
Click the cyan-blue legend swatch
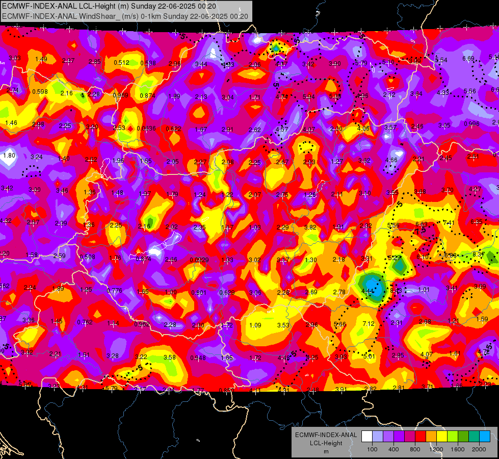point(484,437)
